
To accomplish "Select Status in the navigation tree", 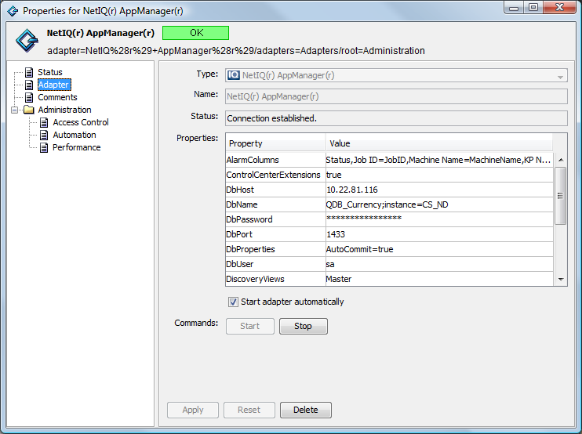I will [50, 72].
